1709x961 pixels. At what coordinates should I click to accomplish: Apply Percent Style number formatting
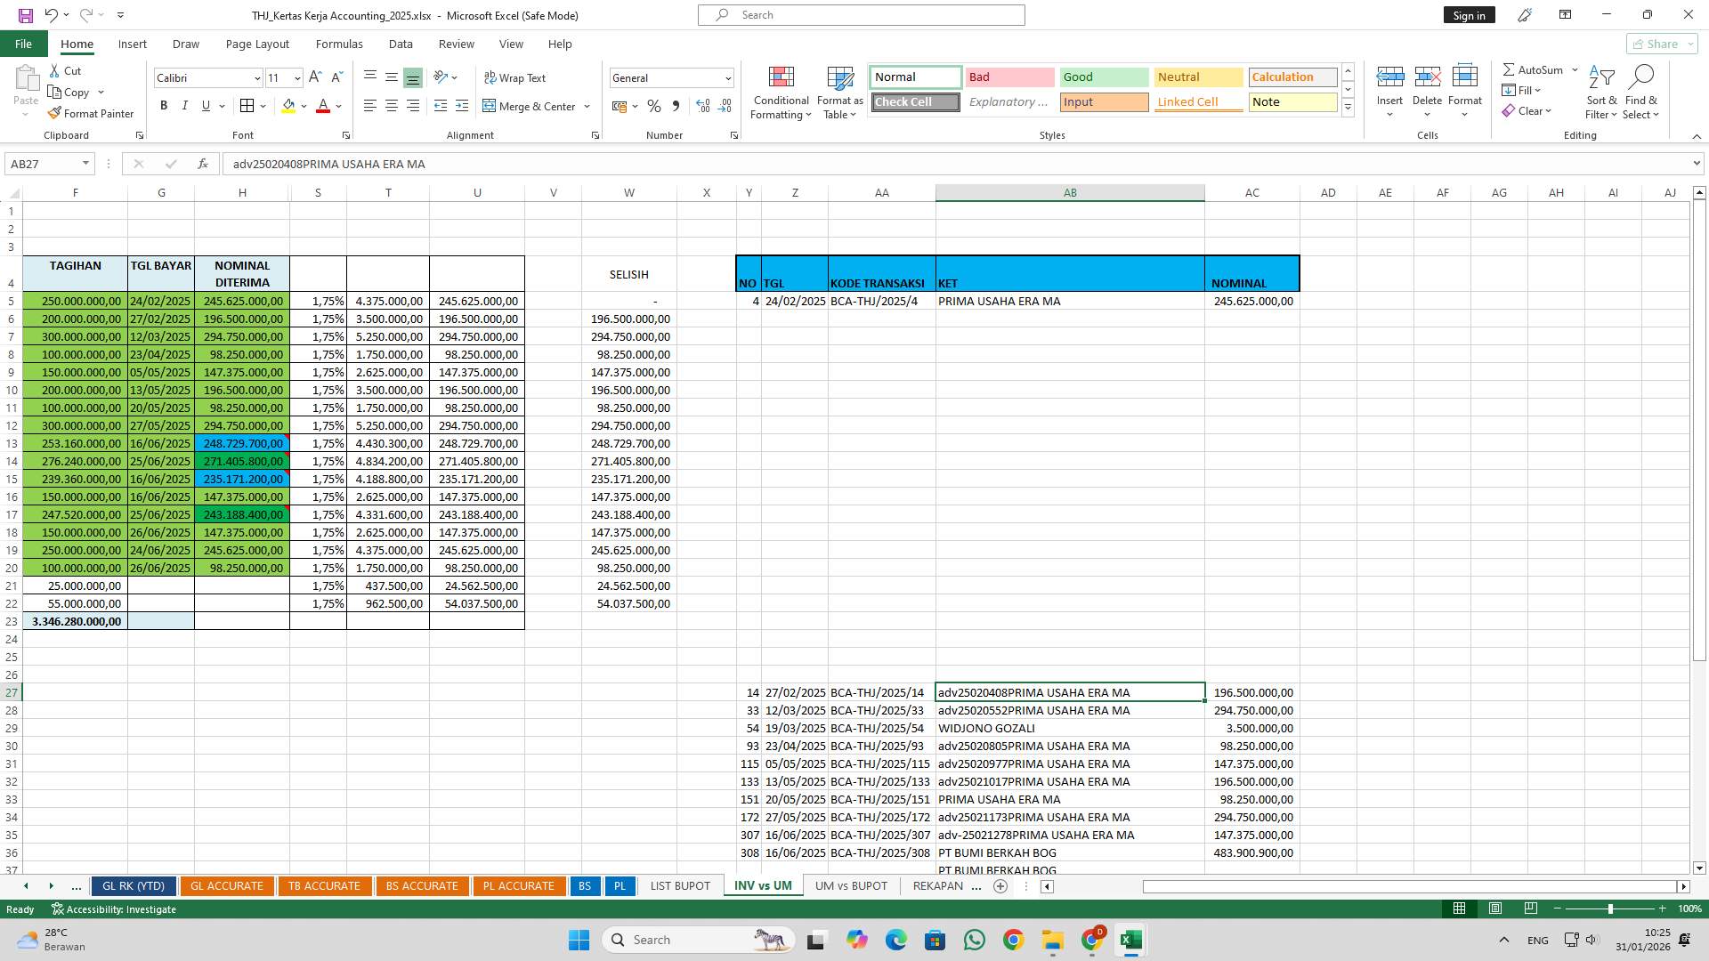coord(654,106)
